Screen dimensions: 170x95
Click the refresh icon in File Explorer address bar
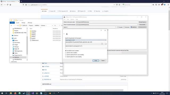(55, 26)
